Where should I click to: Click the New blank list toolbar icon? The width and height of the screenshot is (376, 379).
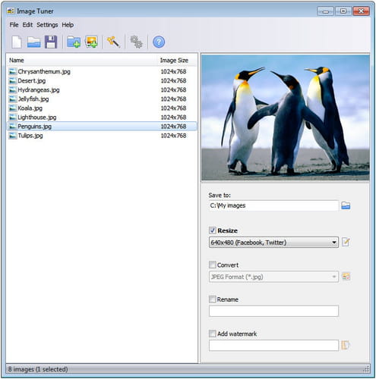17,42
